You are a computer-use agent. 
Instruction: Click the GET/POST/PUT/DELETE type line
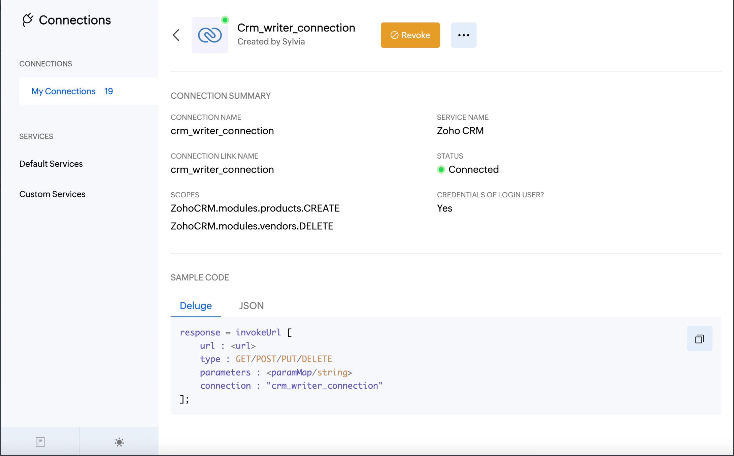click(x=266, y=359)
